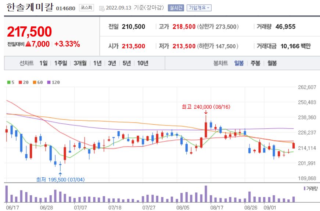
Task: Click the 06/17 date axis label
Action: 12,208
